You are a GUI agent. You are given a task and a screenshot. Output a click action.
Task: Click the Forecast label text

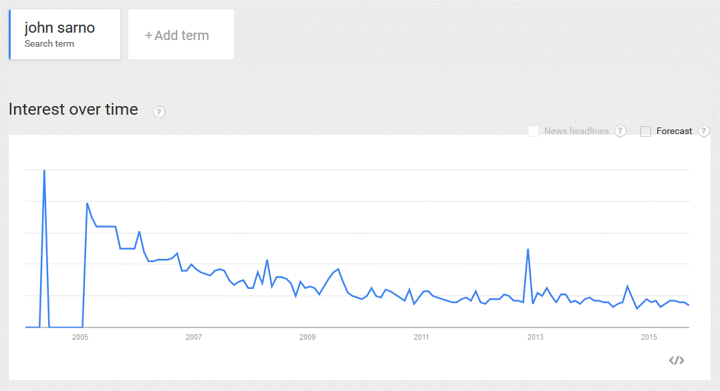[674, 131]
